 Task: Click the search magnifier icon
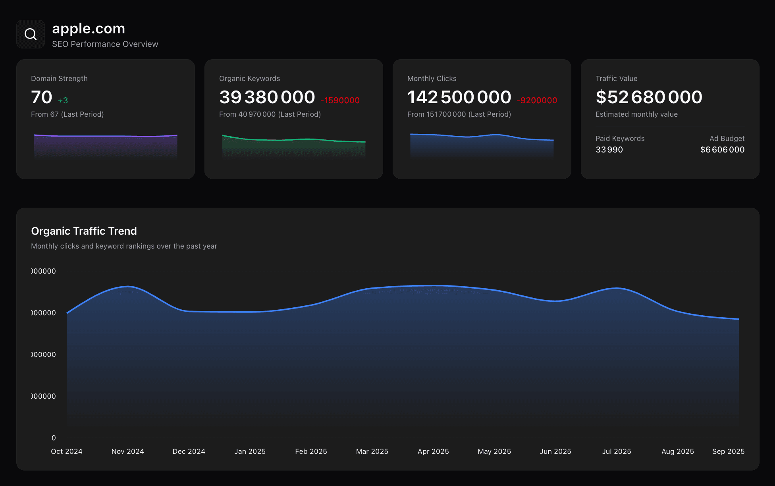coord(31,34)
